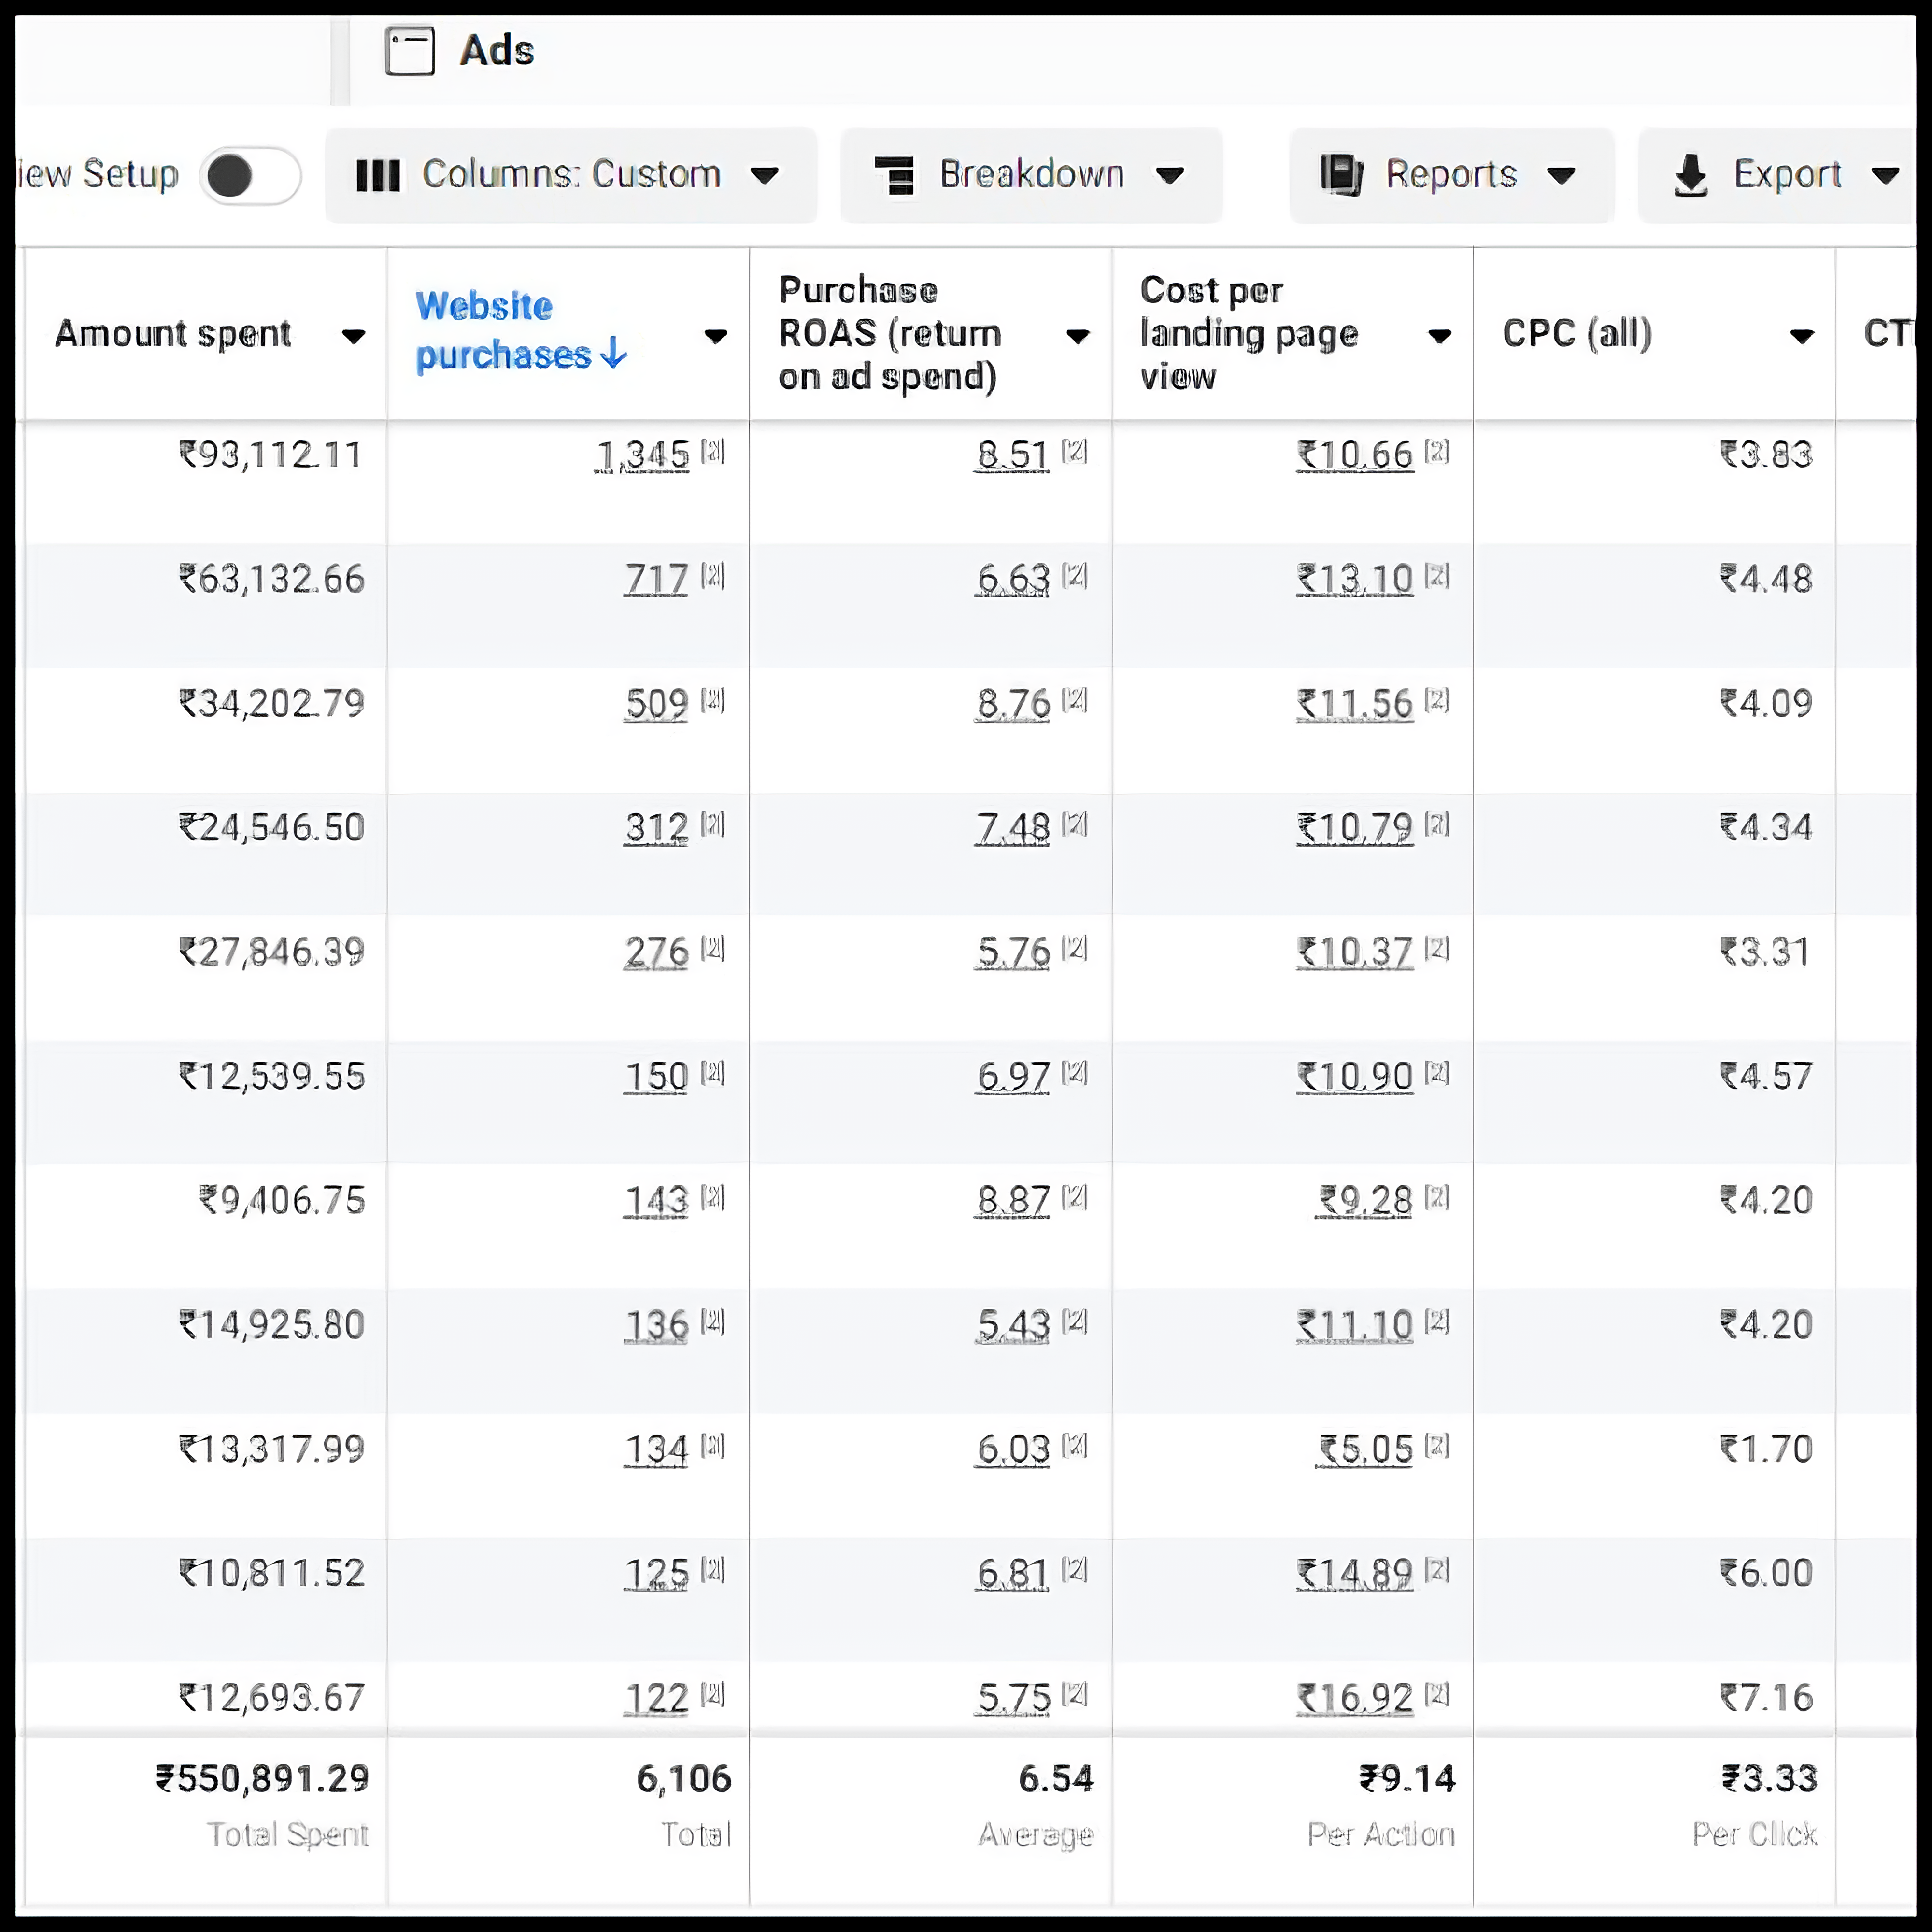The width and height of the screenshot is (1932, 1932).
Task: Click attribution icon next to 7.48
Action: [1075, 825]
